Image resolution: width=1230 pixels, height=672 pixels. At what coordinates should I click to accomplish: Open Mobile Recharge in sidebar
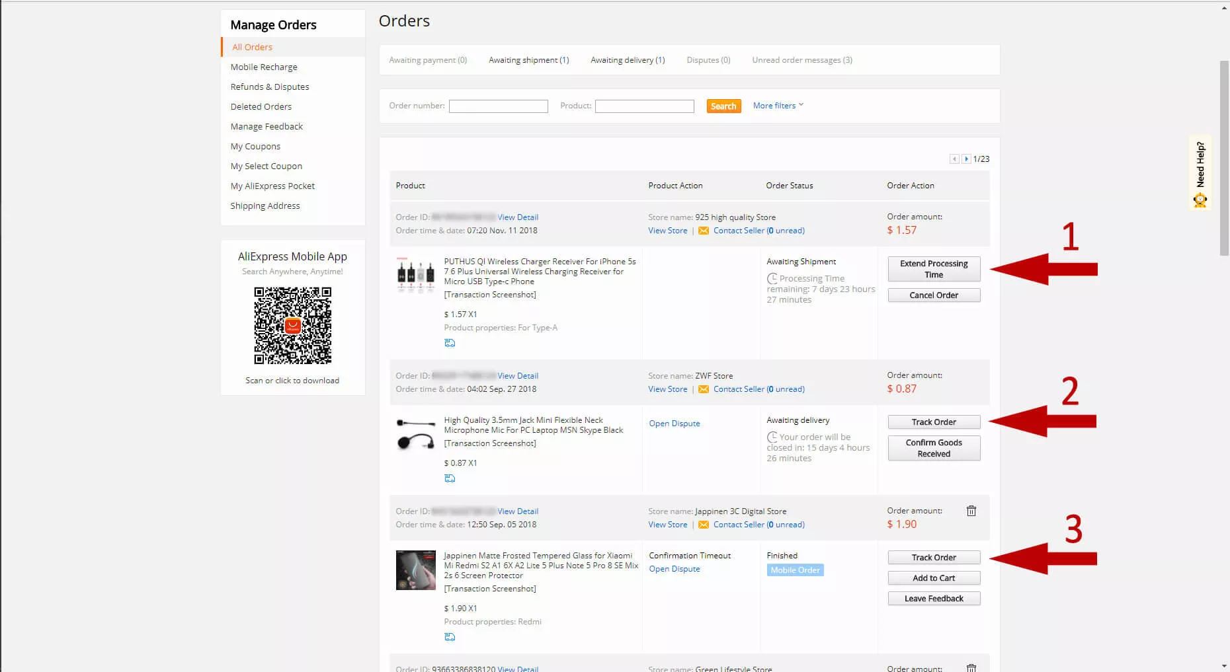pyautogui.click(x=264, y=67)
